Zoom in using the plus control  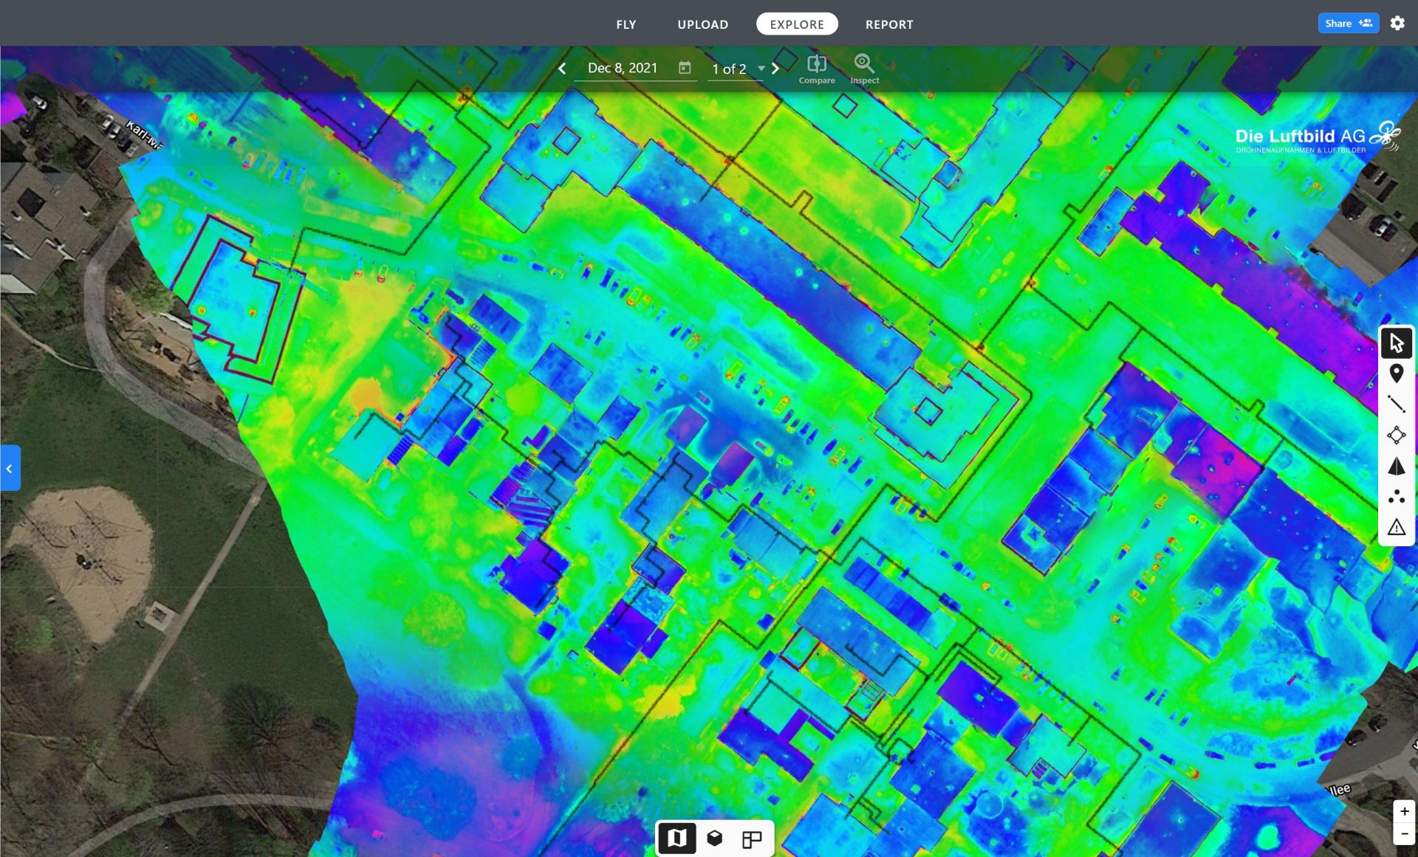pos(1402,813)
